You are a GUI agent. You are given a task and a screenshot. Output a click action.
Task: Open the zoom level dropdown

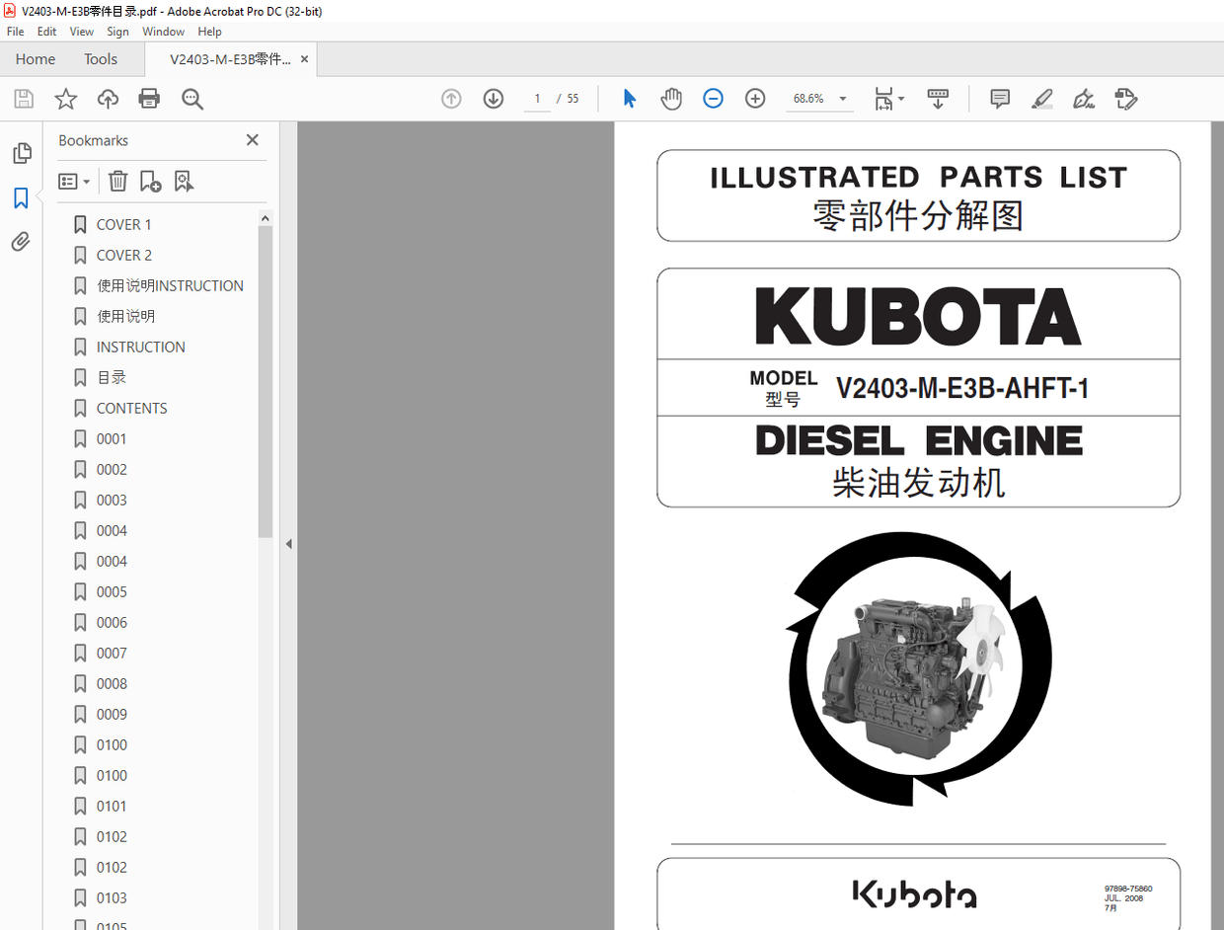(842, 99)
